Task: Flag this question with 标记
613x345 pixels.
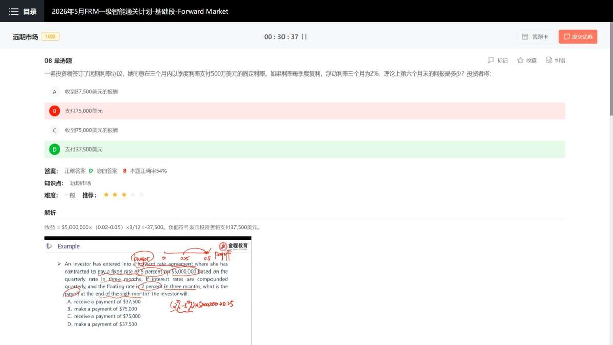Action: (498, 60)
